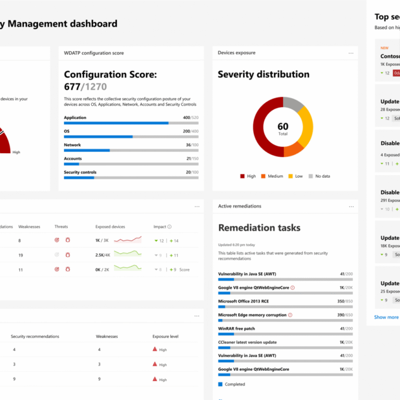400x400 pixels.
Task: Click bug threat icon in the 19-weaknesses row
Action: click(68, 255)
